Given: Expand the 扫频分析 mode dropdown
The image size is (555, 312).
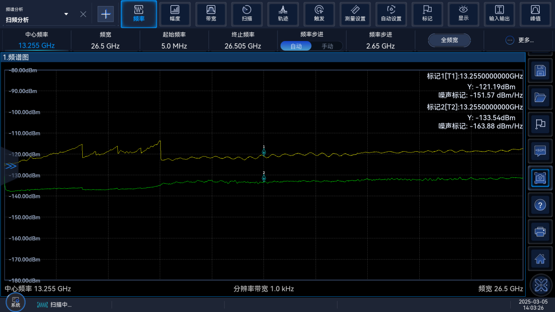Looking at the screenshot, I should click(x=66, y=14).
